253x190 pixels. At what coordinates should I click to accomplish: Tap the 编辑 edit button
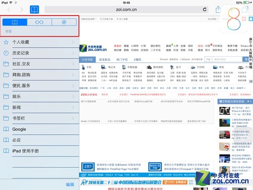point(70,184)
